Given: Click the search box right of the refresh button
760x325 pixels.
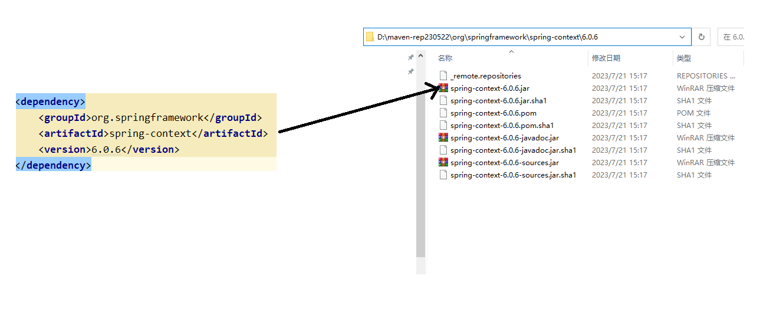Looking at the screenshot, I should tap(731, 37).
